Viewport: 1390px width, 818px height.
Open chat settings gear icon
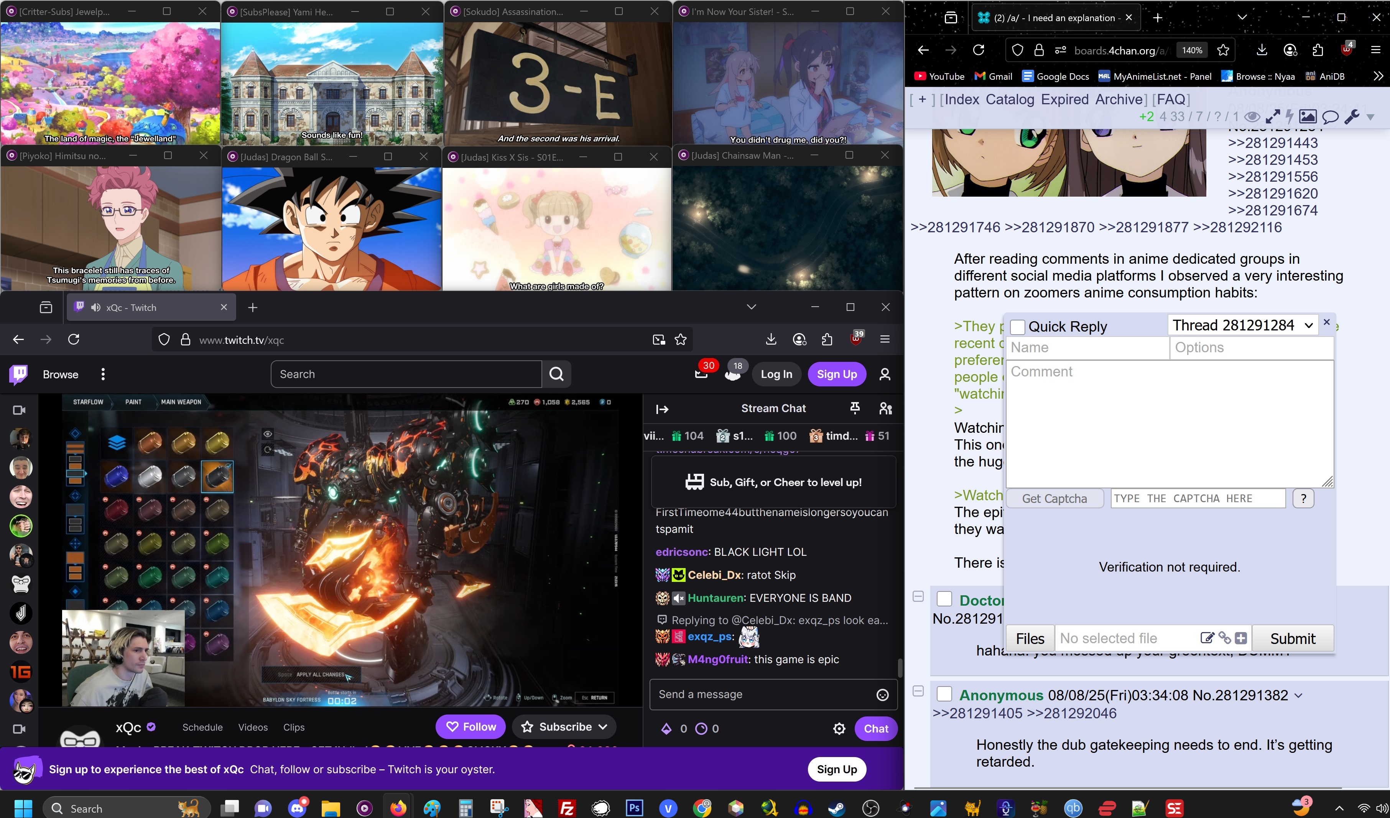click(x=839, y=728)
